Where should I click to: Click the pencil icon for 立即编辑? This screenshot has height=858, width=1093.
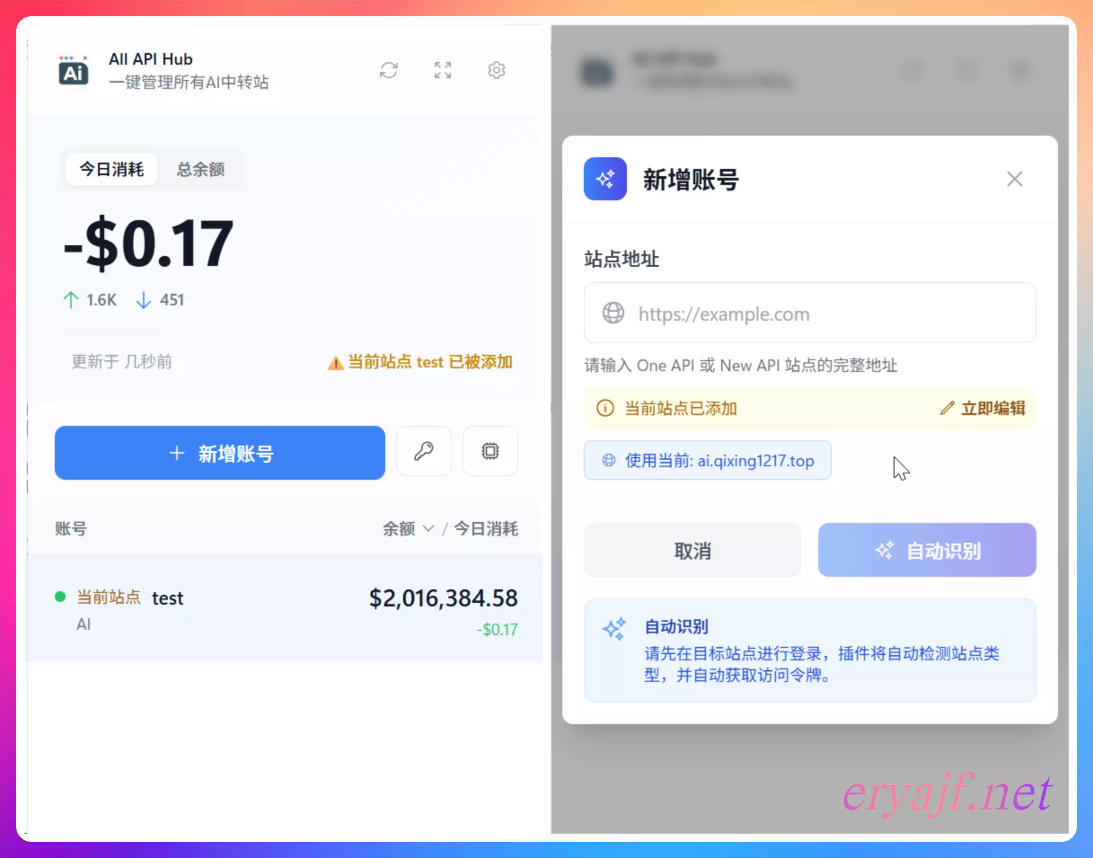(947, 408)
